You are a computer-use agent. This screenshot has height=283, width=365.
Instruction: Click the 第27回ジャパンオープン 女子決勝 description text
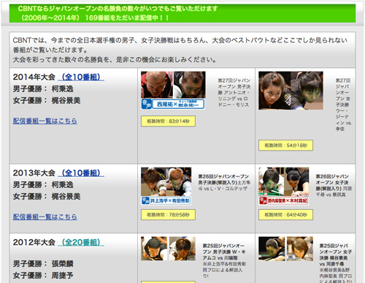click(344, 105)
